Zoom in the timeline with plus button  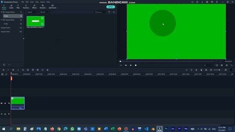[226, 70]
